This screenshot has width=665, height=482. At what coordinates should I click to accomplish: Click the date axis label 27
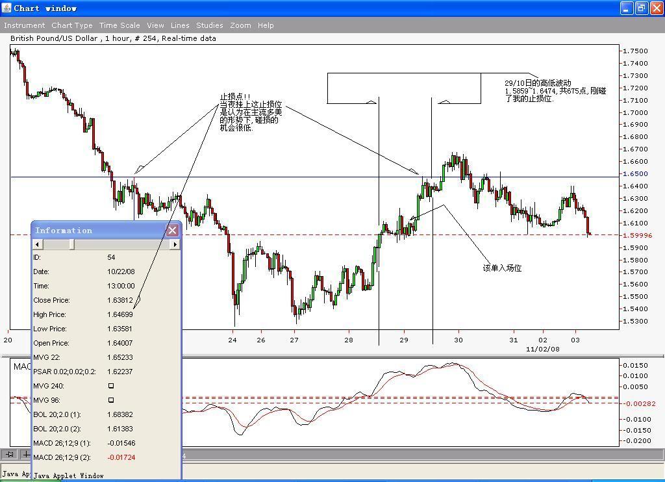pos(294,340)
